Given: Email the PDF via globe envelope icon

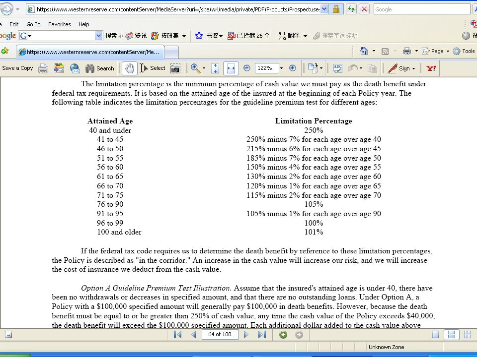Looking at the screenshot, I should tap(75, 68).
